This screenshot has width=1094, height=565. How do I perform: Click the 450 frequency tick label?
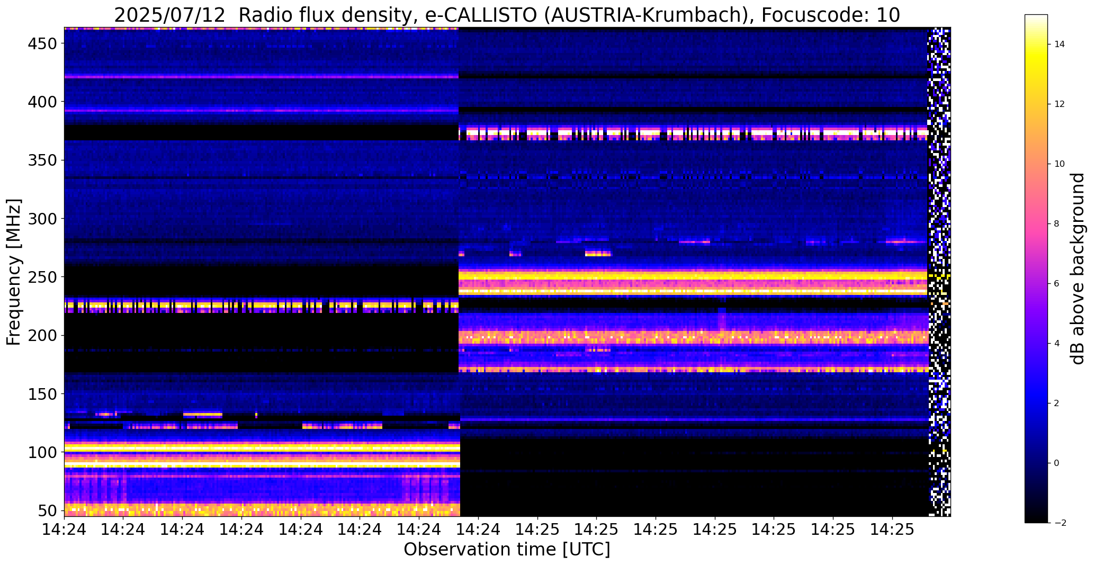(41, 43)
